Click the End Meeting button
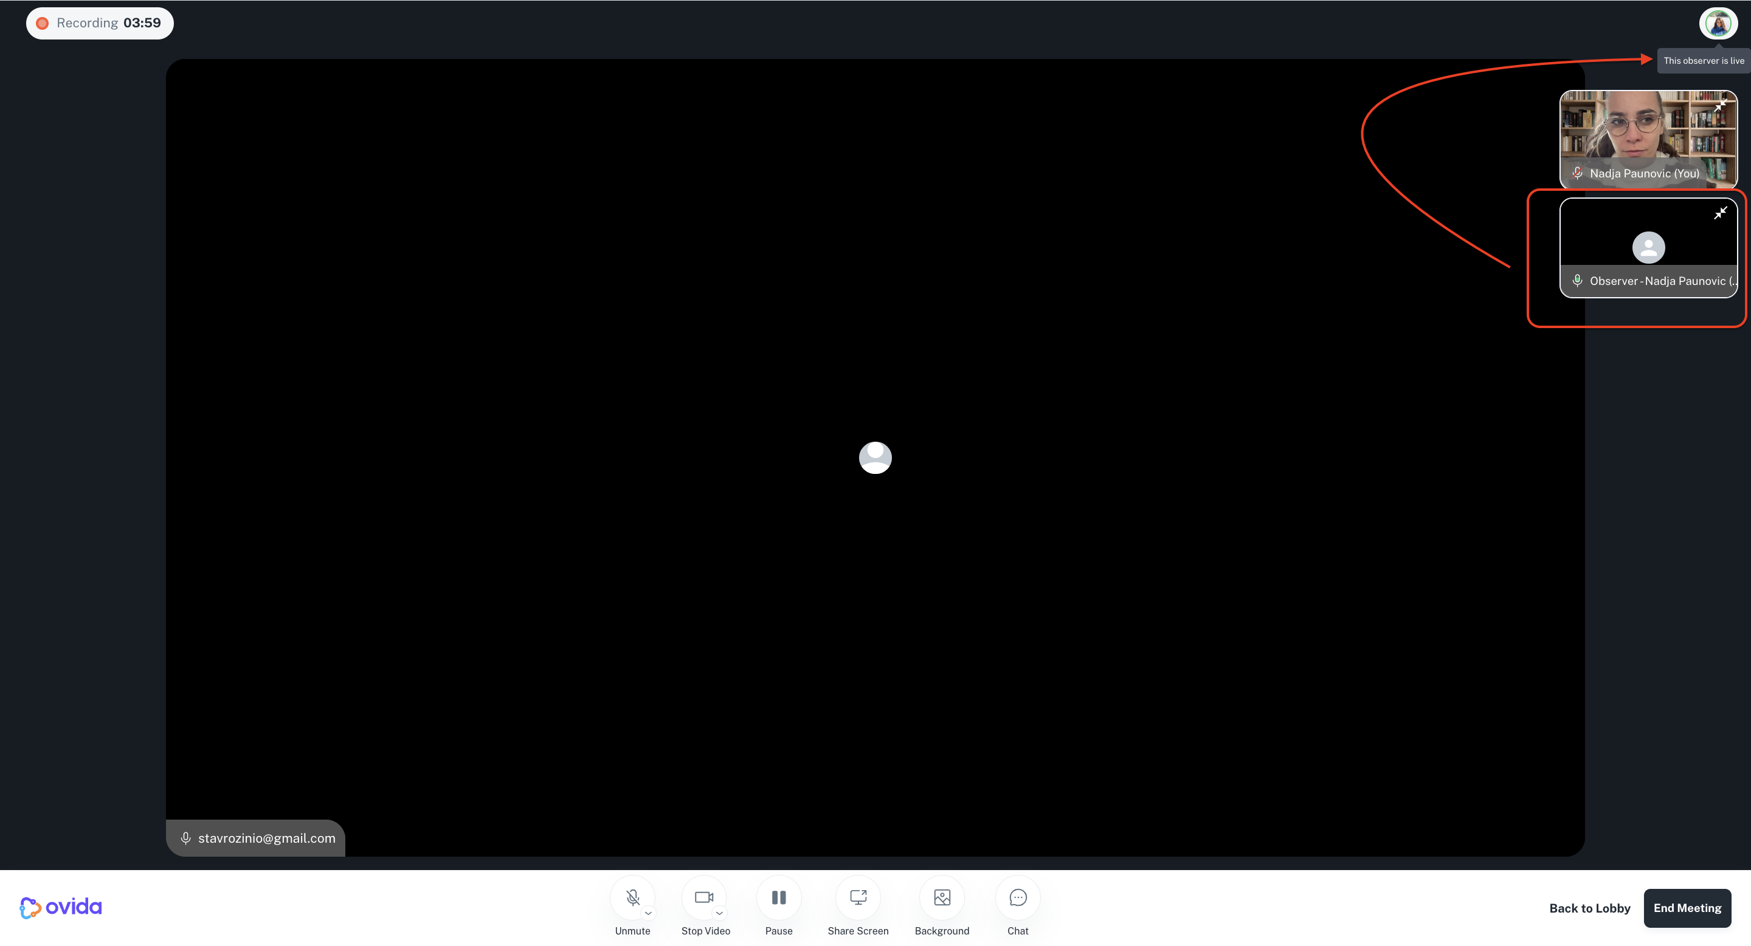 pyautogui.click(x=1687, y=908)
